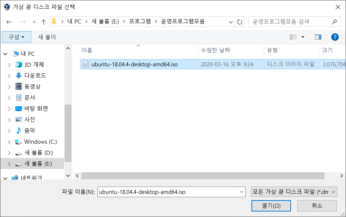Screen dimensions: 346x217
Task: Open view options dropdown arrow
Action: coord(303,37)
